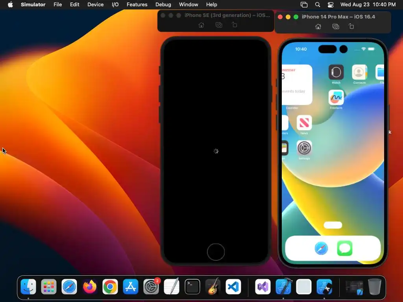Tap the Search pill above the iPhone dock
This screenshot has width=403, height=302.
333,225
